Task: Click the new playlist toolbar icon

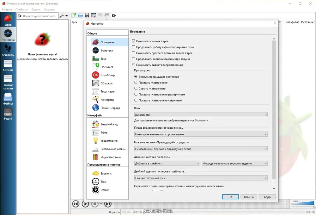Action: 74,15
